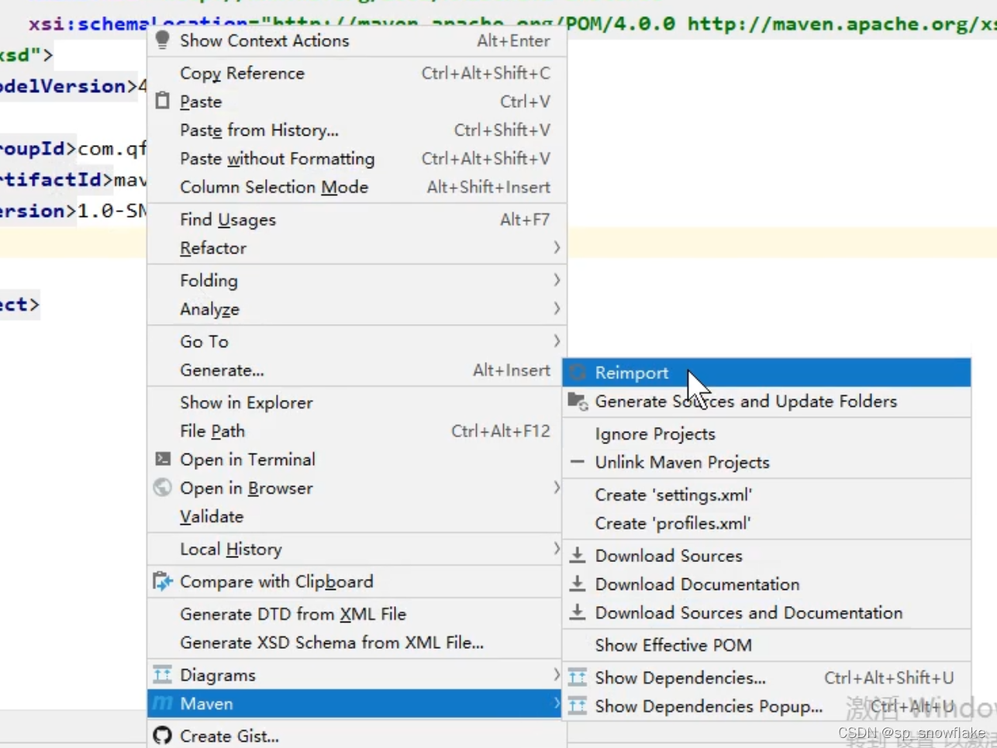Choose Find Usages
The image size is (997, 748).
(357, 219)
